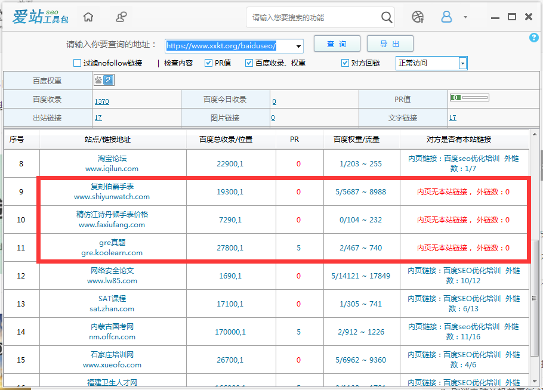Maximize the toolbox window

512,17
